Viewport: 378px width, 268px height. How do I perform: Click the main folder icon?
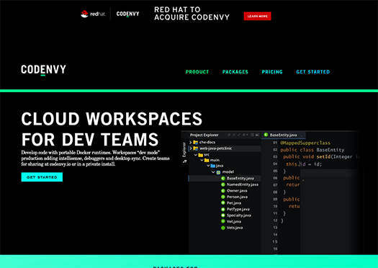(x=207, y=160)
